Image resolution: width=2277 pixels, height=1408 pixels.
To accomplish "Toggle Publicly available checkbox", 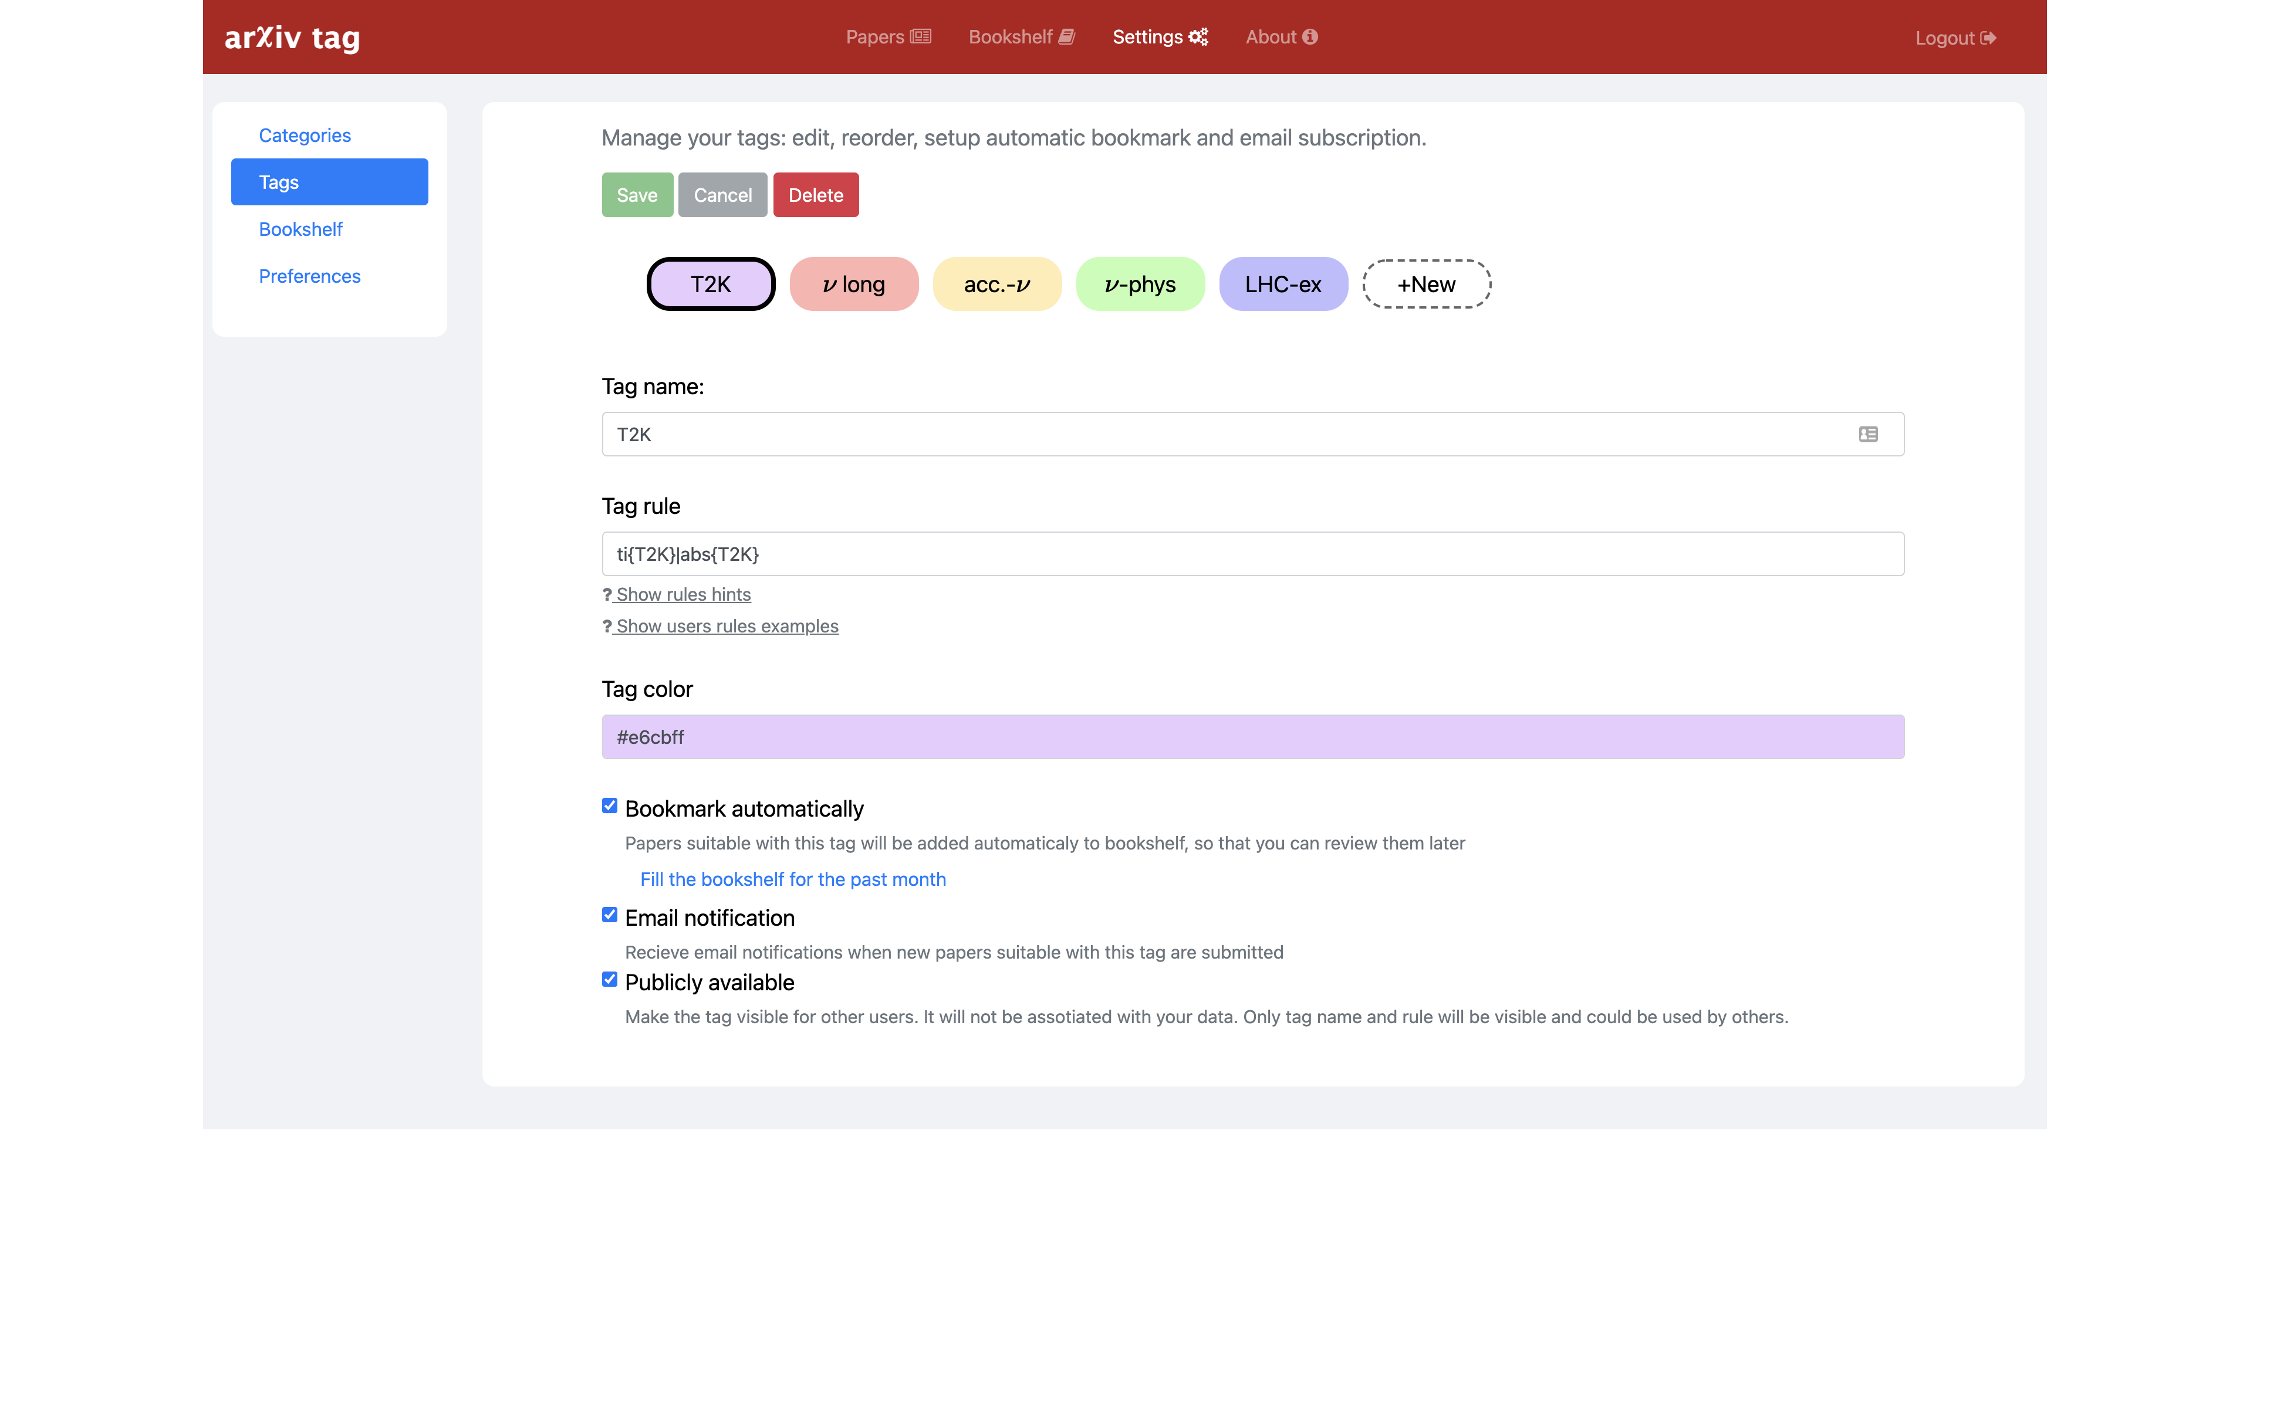I will 609,979.
